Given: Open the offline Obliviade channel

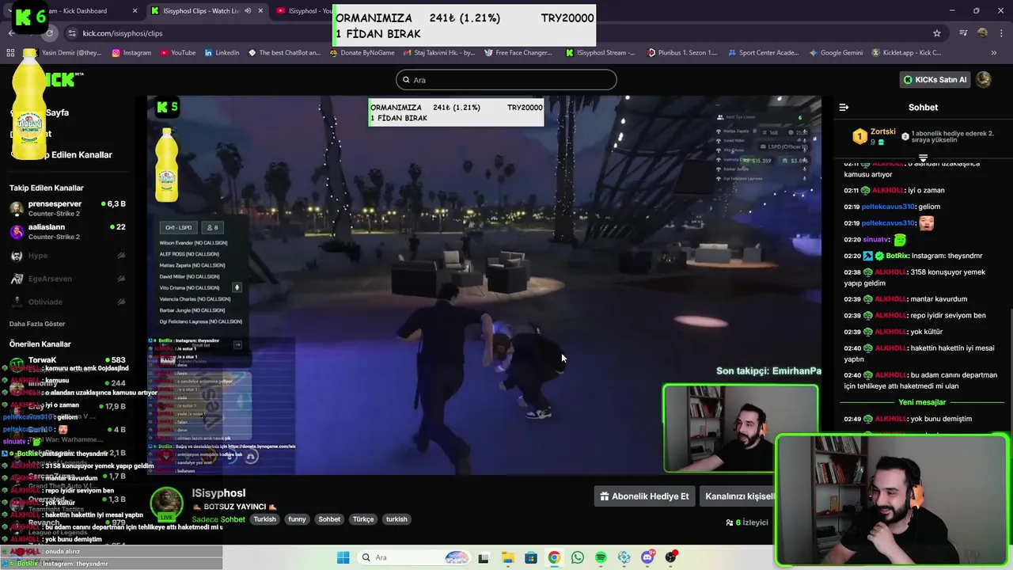Looking at the screenshot, I should (x=67, y=302).
